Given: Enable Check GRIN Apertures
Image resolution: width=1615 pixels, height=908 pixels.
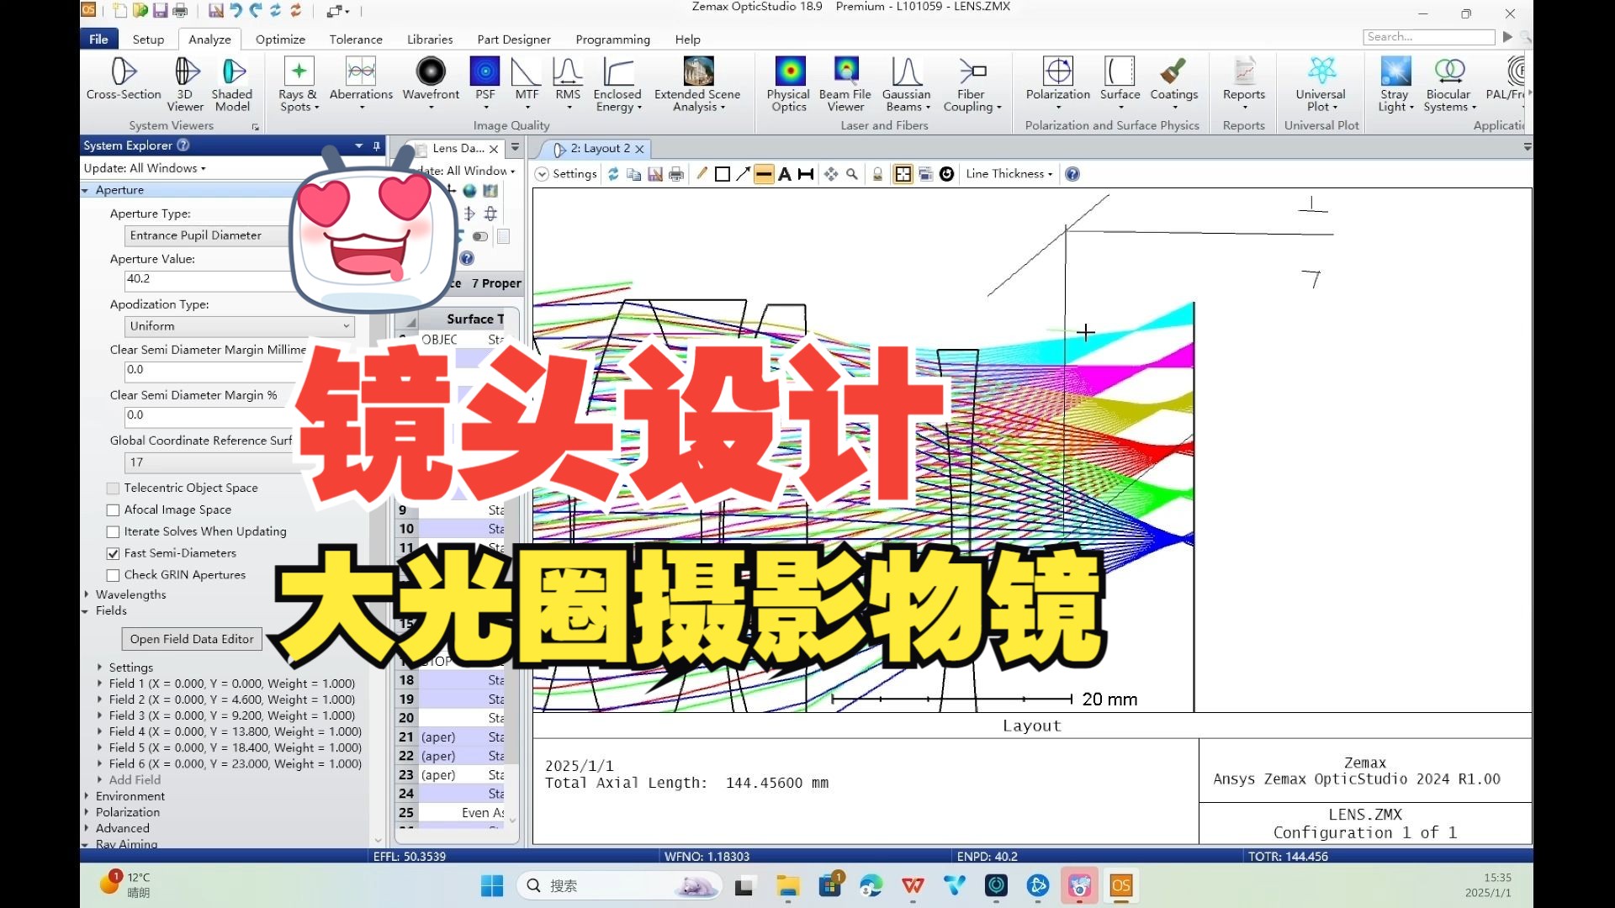Looking at the screenshot, I should click(113, 575).
